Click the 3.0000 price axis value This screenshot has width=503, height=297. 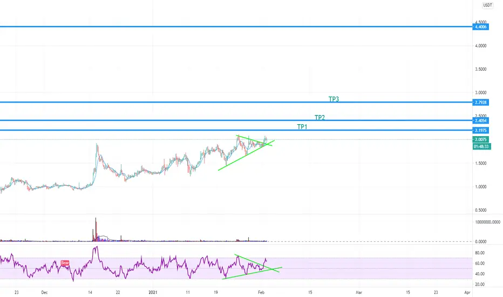pyautogui.click(x=480, y=93)
